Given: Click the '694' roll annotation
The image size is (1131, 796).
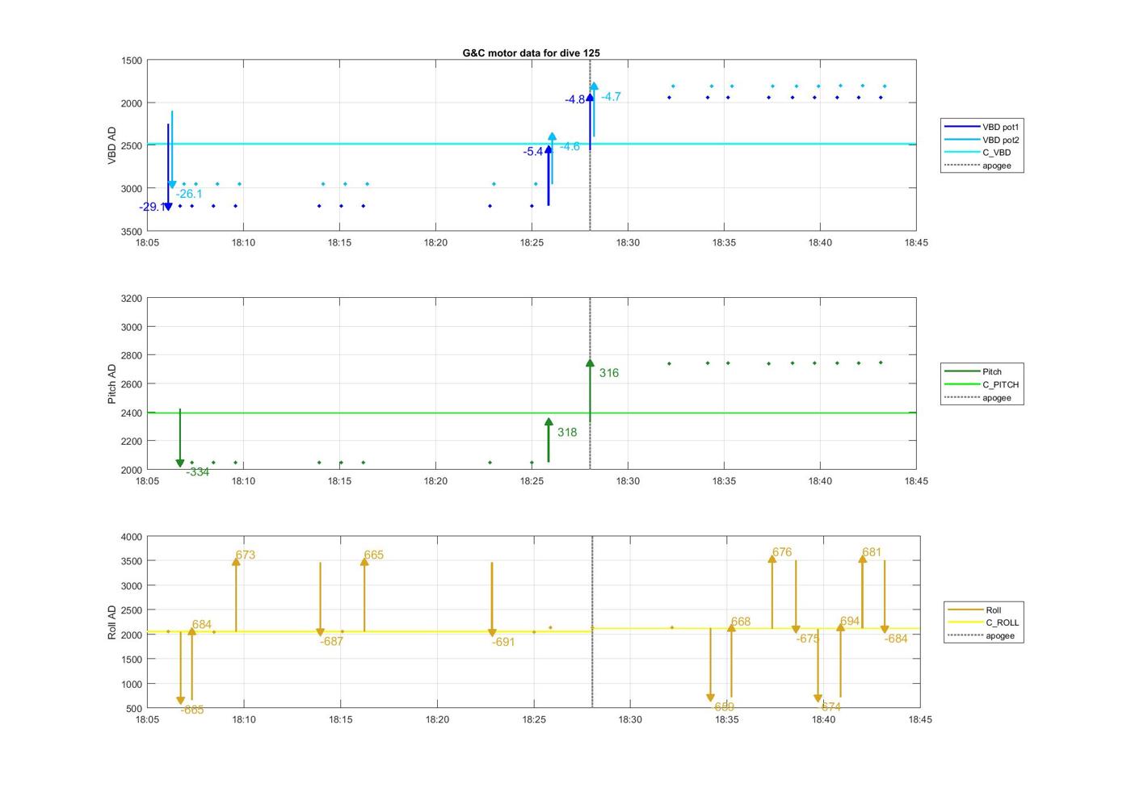Looking at the screenshot, I should tap(850, 622).
